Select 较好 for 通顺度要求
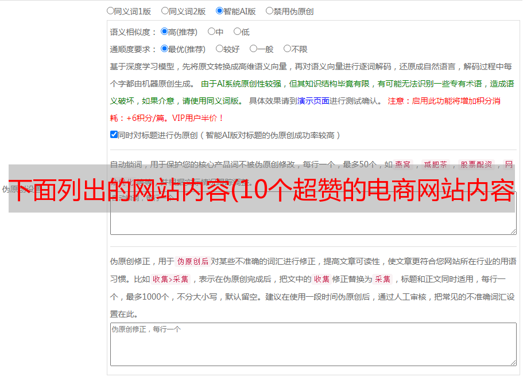 [x=219, y=49]
